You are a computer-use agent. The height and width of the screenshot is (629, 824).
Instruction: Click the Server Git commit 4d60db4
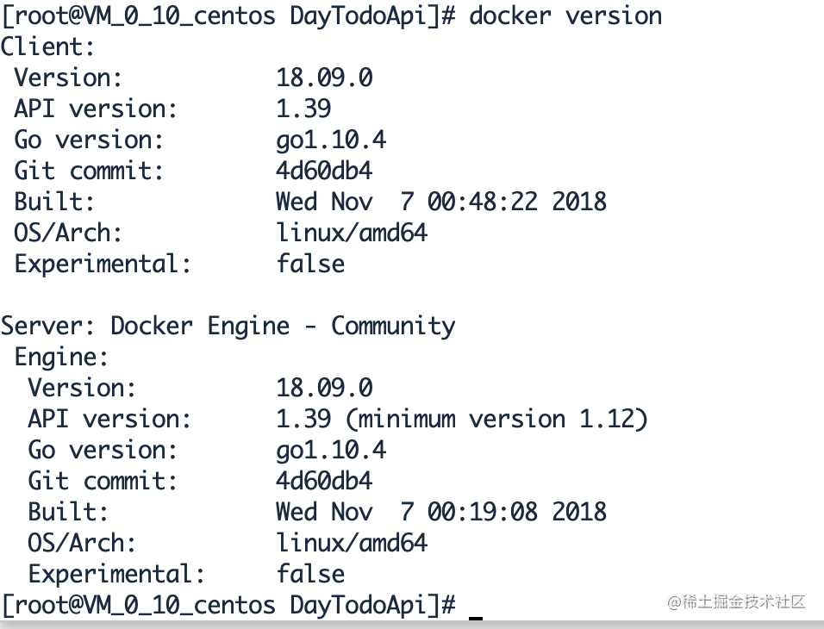click(x=324, y=481)
